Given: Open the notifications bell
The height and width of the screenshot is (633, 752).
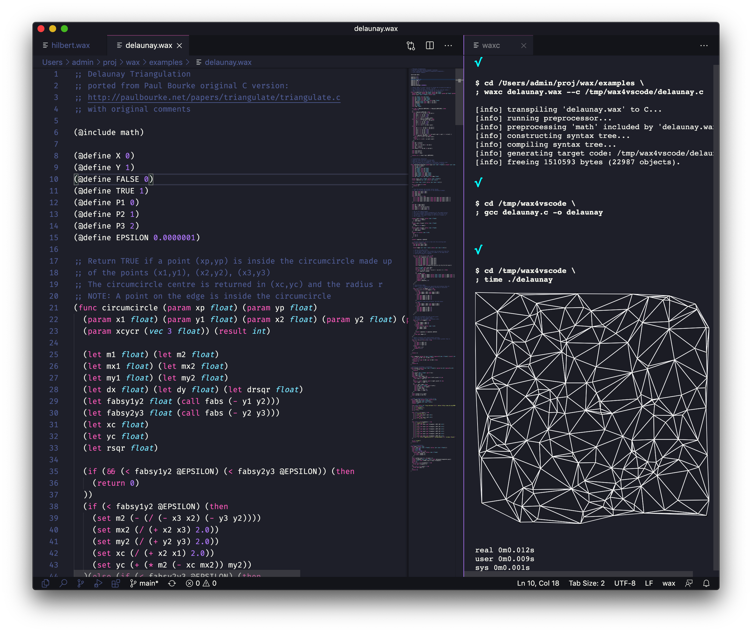Looking at the screenshot, I should tap(706, 583).
